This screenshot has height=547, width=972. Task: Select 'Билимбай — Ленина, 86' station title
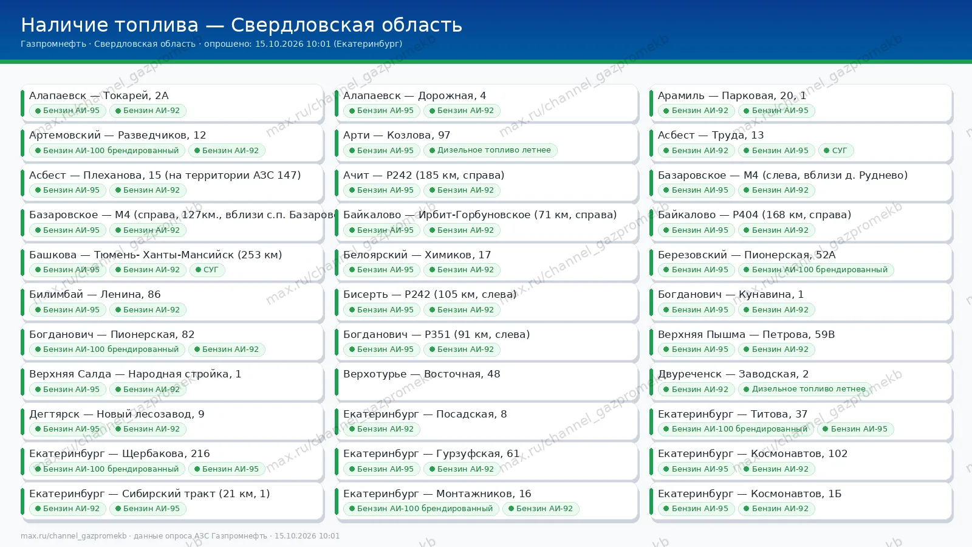pyautogui.click(x=95, y=294)
